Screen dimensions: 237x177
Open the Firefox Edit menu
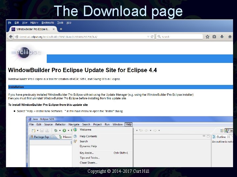(17, 23)
